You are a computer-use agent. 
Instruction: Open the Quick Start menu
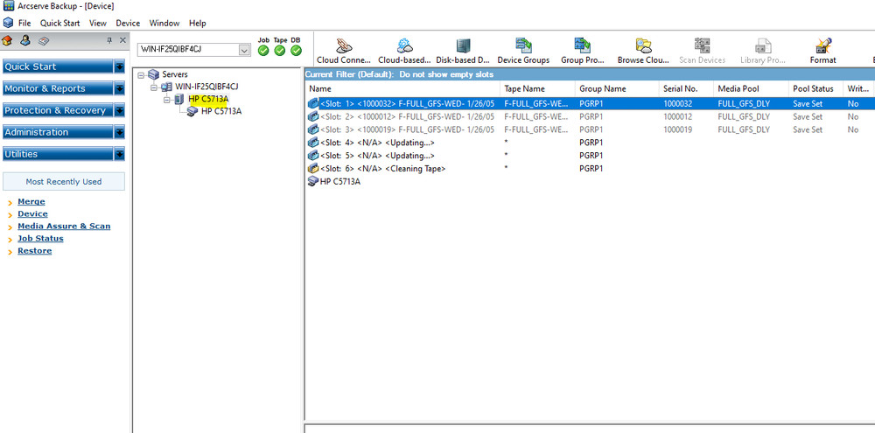point(59,23)
